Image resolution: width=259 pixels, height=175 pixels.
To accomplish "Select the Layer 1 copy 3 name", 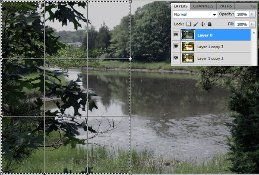I will click(210, 47).
